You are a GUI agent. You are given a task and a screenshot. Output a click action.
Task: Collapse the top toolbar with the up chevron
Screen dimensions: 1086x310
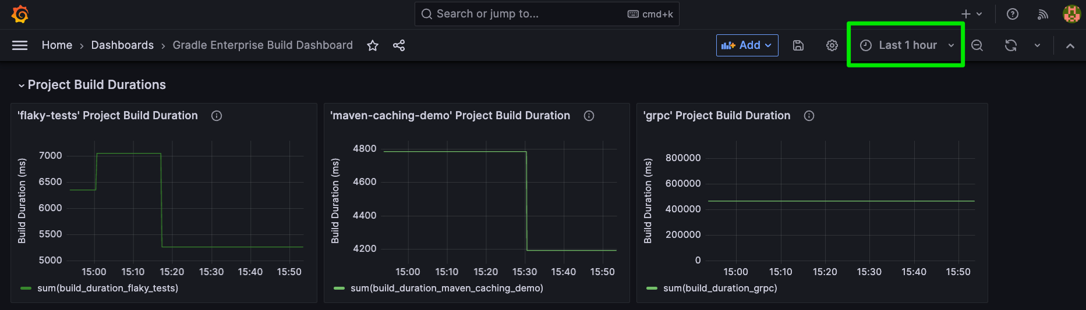click(1070, 45)
